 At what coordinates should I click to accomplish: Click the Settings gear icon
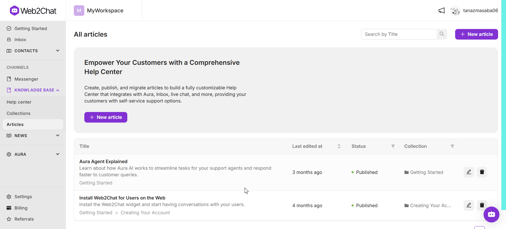9,197
